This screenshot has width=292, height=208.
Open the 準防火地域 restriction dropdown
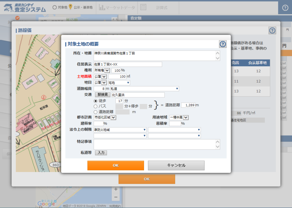120,130
